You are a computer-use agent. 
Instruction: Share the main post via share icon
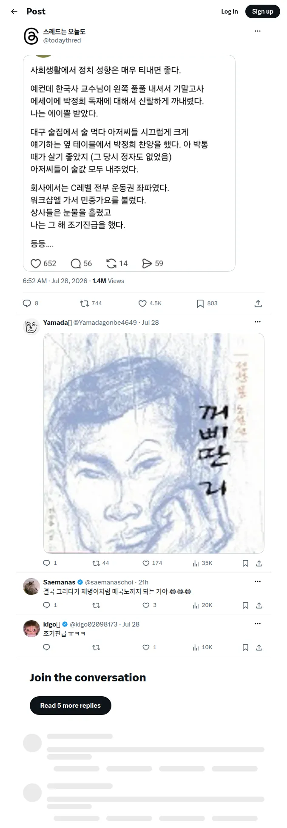click(x=258, y=303)
